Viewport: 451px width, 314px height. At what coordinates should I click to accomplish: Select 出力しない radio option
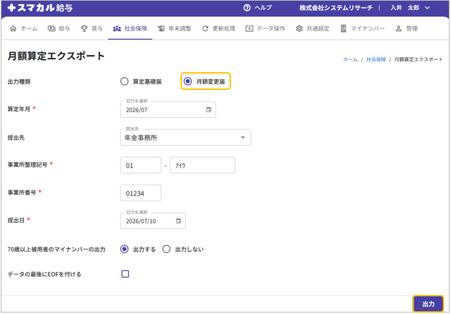point(166,249)
